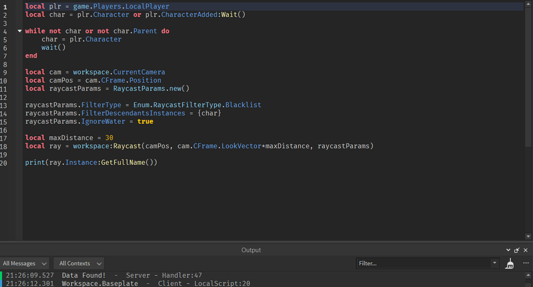This screenshot has width=533, height=287.
Task: Click the LocalScript:20 source link
Action: click(x=222, y=283)
